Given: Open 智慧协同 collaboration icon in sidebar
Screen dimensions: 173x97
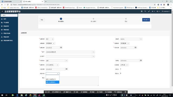Looking at the screenshot, I should tap(2, 37).
